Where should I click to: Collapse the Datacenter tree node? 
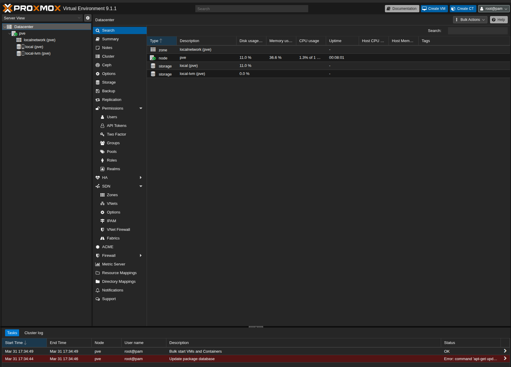(x=5, y=27)
